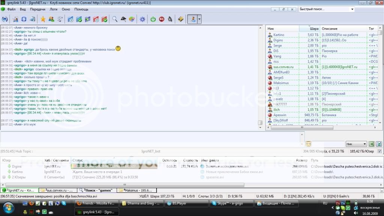Screen dimensions: 384x216
Task: Switch to the Поиск - "games" tab
Action: tap(96, 190)
